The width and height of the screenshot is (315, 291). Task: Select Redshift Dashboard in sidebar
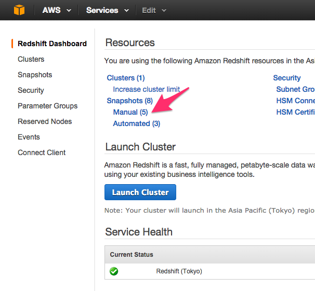[52, 44]
